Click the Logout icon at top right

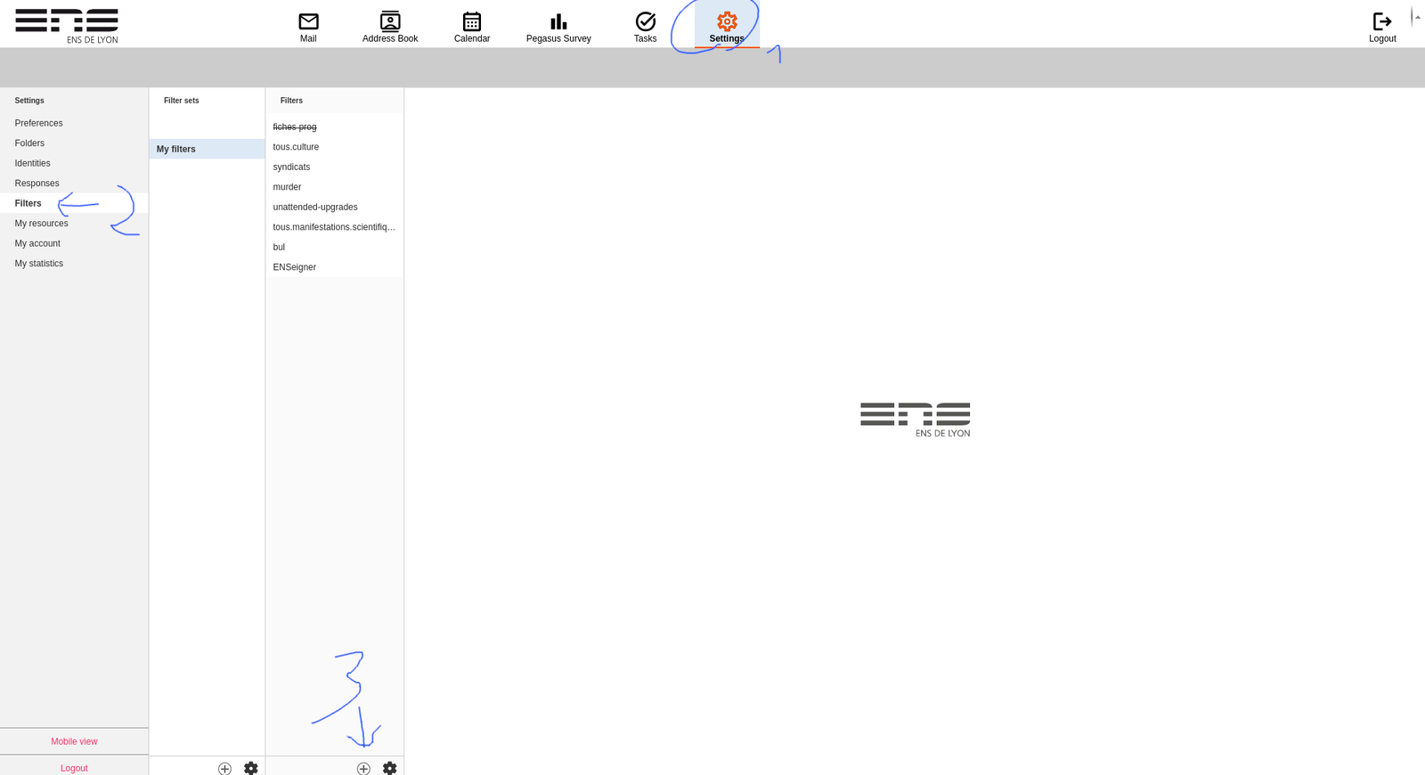point(1382,21)
